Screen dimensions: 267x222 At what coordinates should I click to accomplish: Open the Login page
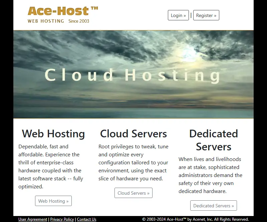coord(178,15)
